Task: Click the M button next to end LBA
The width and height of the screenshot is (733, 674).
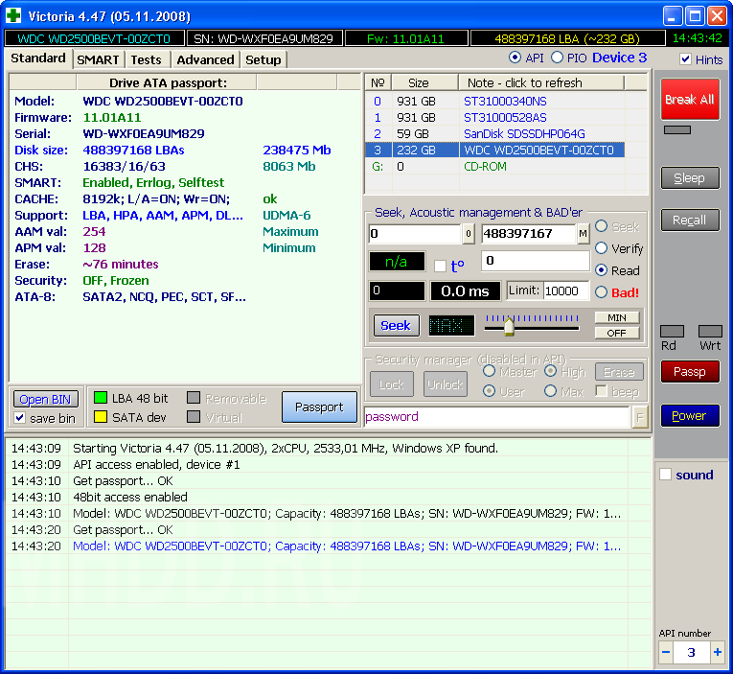Action: (x=583, y=233)
